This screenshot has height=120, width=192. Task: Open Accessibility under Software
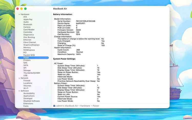29,93
